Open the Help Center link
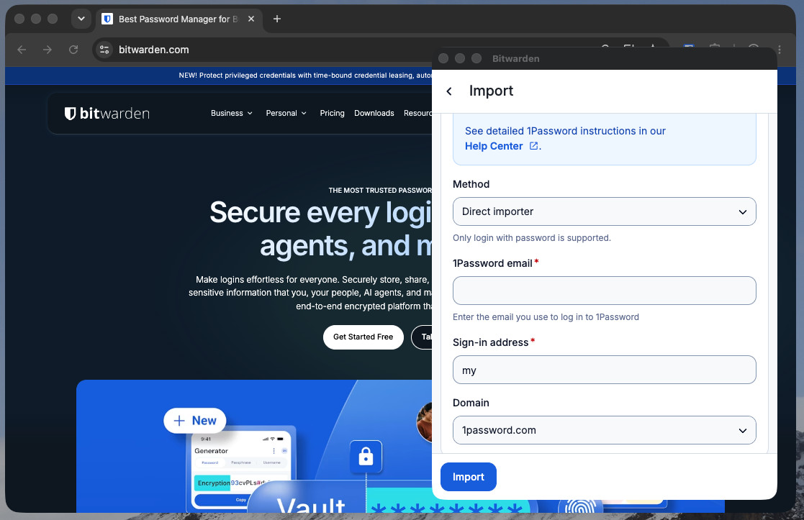 (x=494, y=146)
